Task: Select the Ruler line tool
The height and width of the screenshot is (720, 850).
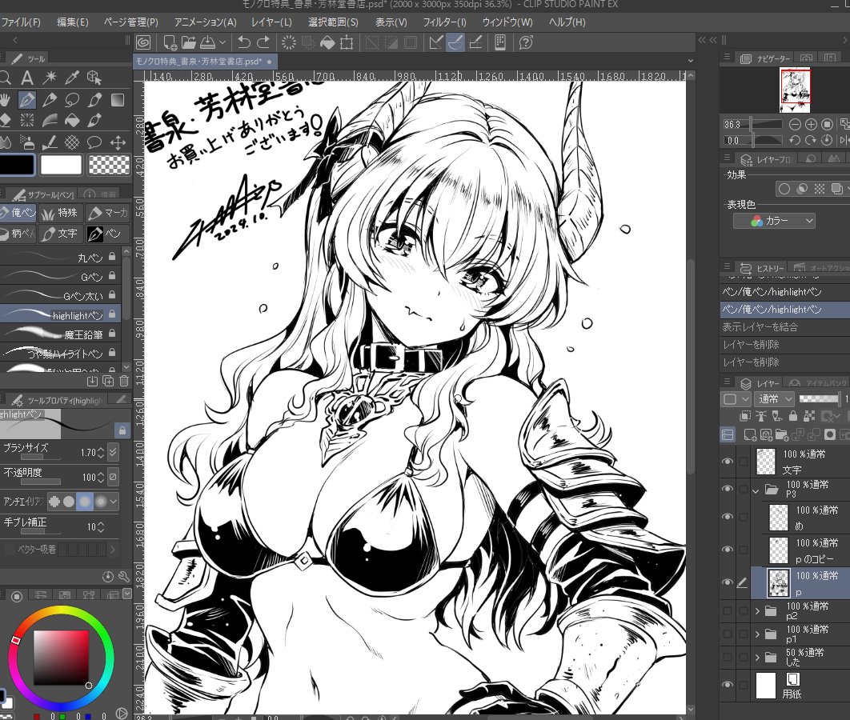Action: click(50, 142)
